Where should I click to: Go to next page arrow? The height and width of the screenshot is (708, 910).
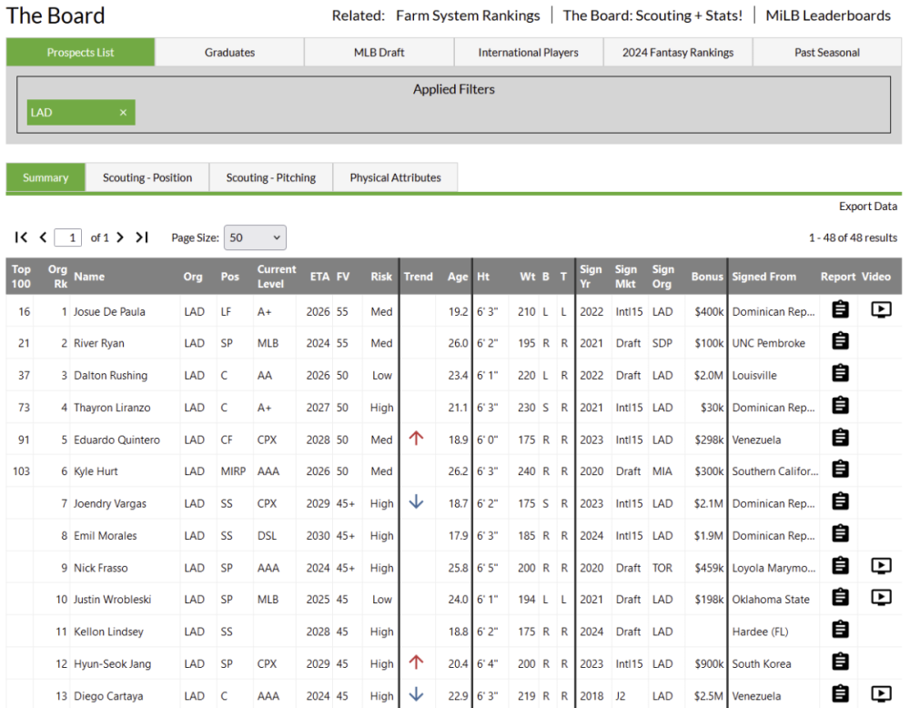coord(120,238)
